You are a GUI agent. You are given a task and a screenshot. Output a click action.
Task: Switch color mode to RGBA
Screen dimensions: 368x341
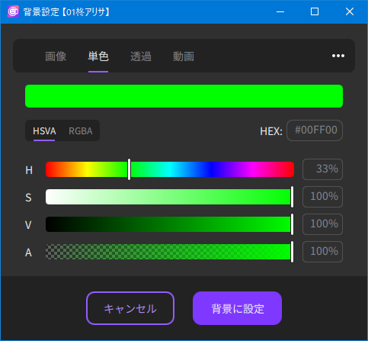click(x=81, y=131)
